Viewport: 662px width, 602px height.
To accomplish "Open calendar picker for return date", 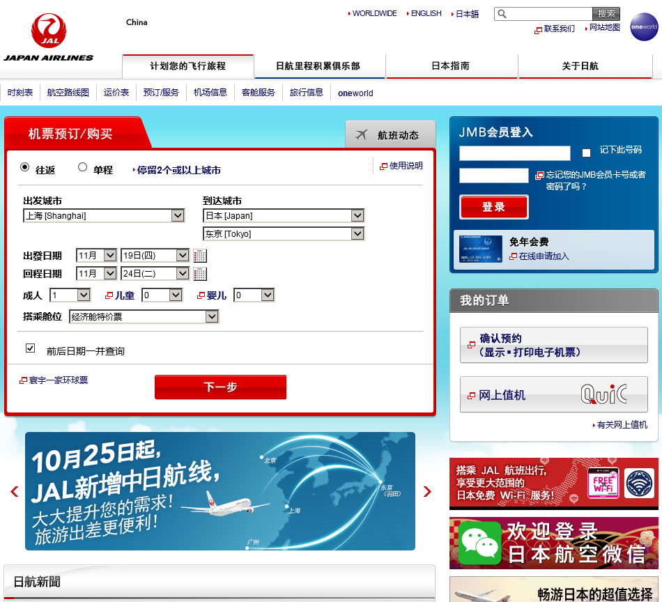I will click(200, 274).
